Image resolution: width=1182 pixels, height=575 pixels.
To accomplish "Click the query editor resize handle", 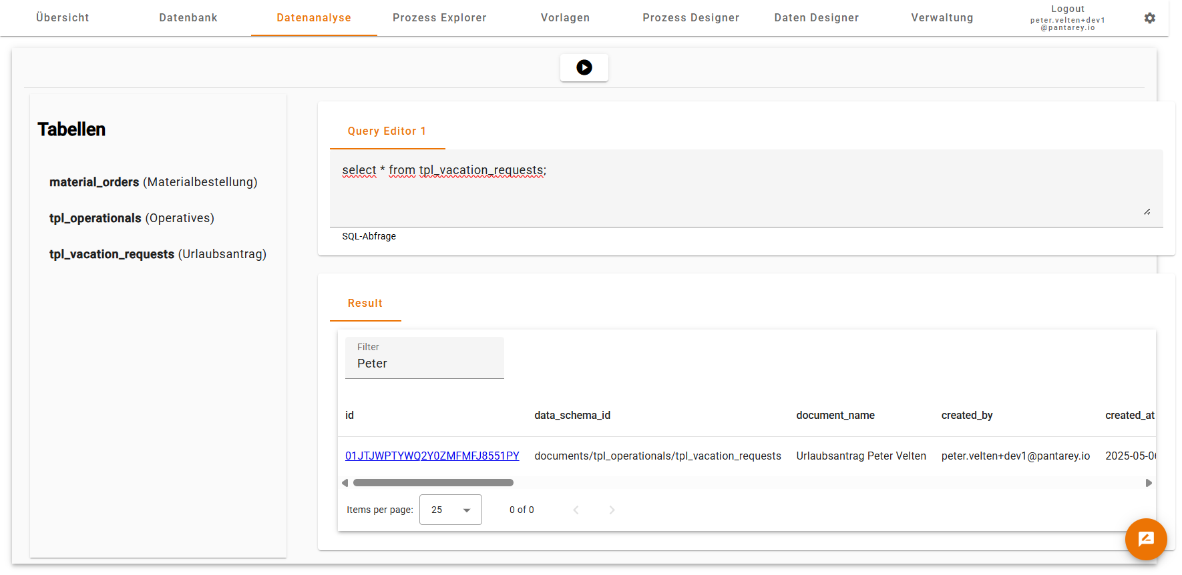I will [x=1147, y=211].
